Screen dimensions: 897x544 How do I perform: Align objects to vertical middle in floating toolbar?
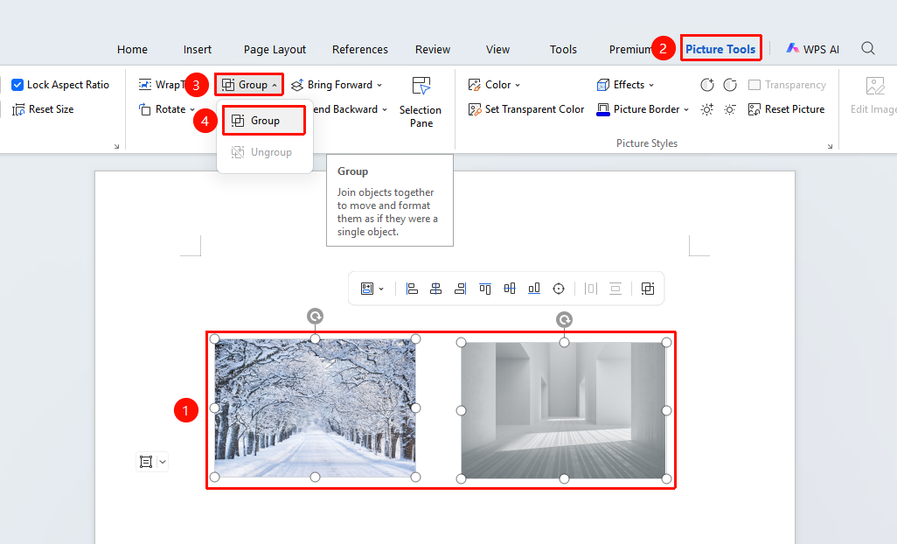coord(510,289)
